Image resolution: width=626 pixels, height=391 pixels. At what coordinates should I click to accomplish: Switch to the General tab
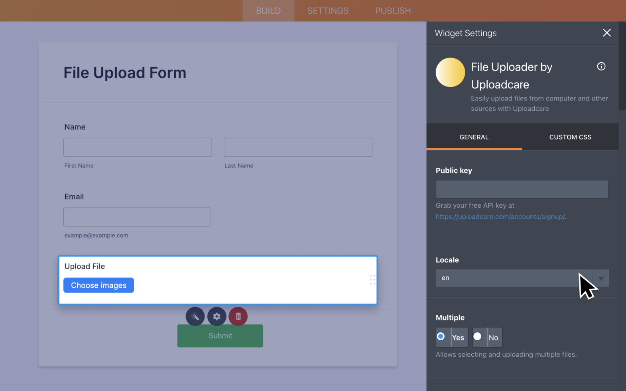click(474, 137)
